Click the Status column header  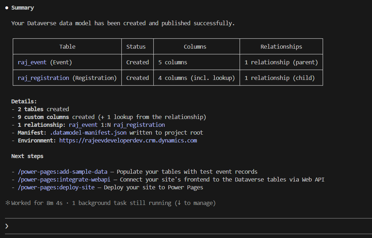coord(136,47)
